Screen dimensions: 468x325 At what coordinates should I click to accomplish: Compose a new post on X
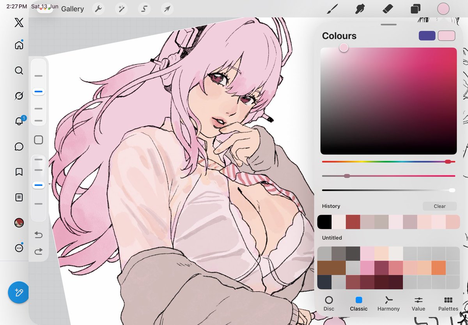coord(19,292)
